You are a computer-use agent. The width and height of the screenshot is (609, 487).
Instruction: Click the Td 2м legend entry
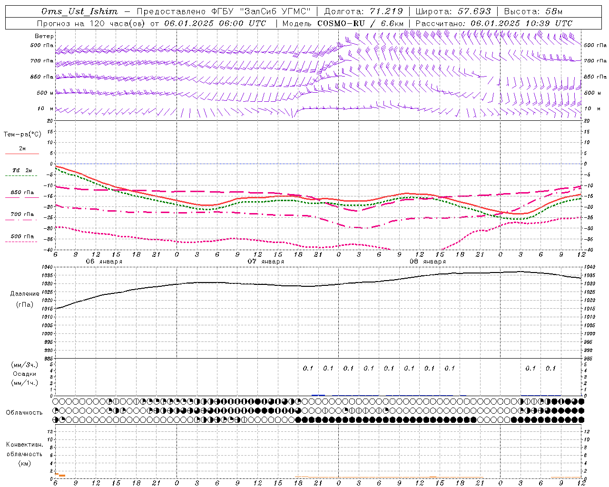pos(22,173)
